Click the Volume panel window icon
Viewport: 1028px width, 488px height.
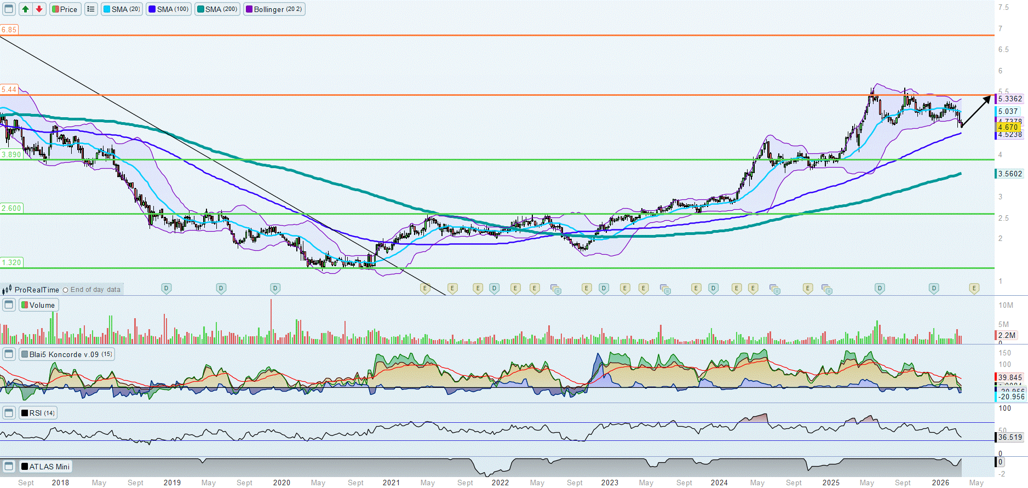click(9, 305)
